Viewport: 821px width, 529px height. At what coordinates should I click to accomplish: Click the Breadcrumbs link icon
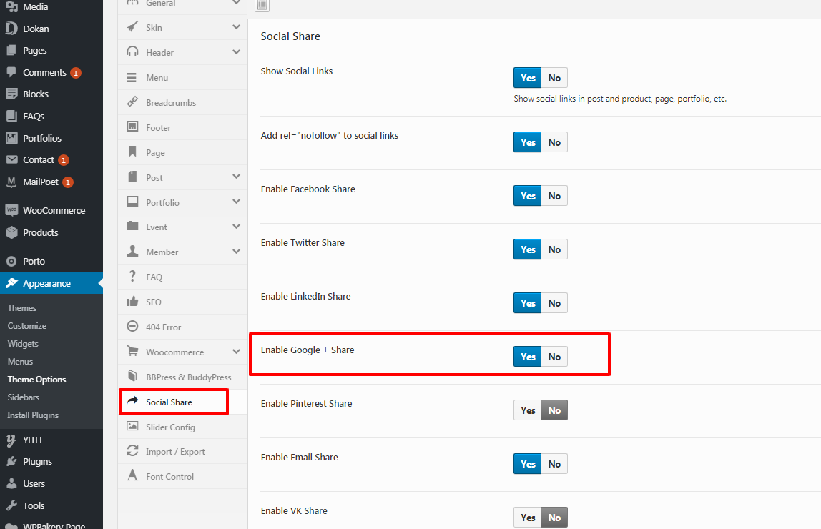click(x=132, y=102)
